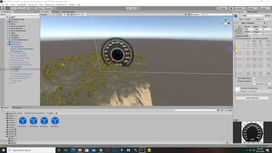Click the anchor preset box in Rect Transform

239,31
